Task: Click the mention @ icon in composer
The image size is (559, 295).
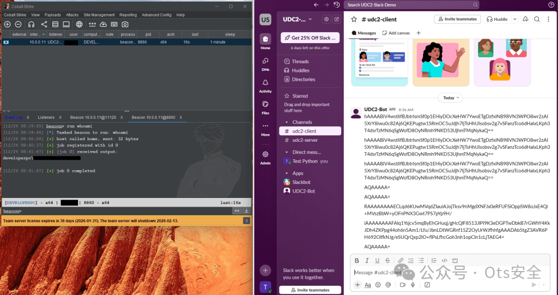Action: coord(388,285)
